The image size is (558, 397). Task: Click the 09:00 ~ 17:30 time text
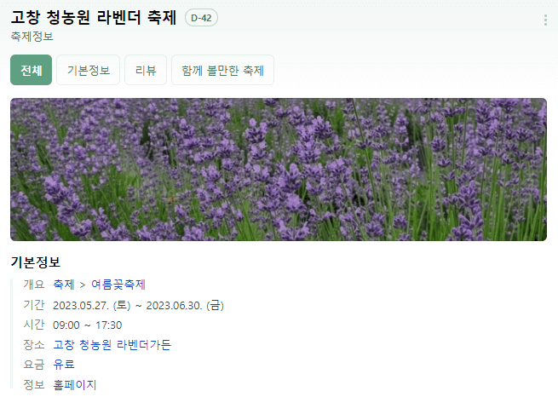pyautogui.click(x=88, y=325)
